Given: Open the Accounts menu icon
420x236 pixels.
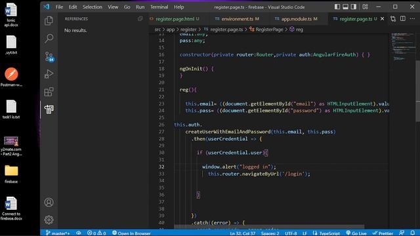Looking at the screenshot, I should 49,203.
